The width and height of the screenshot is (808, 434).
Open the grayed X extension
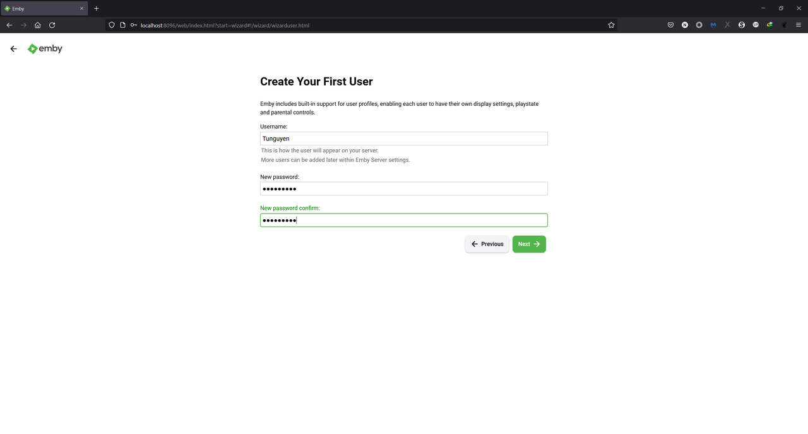coord(727,25)
